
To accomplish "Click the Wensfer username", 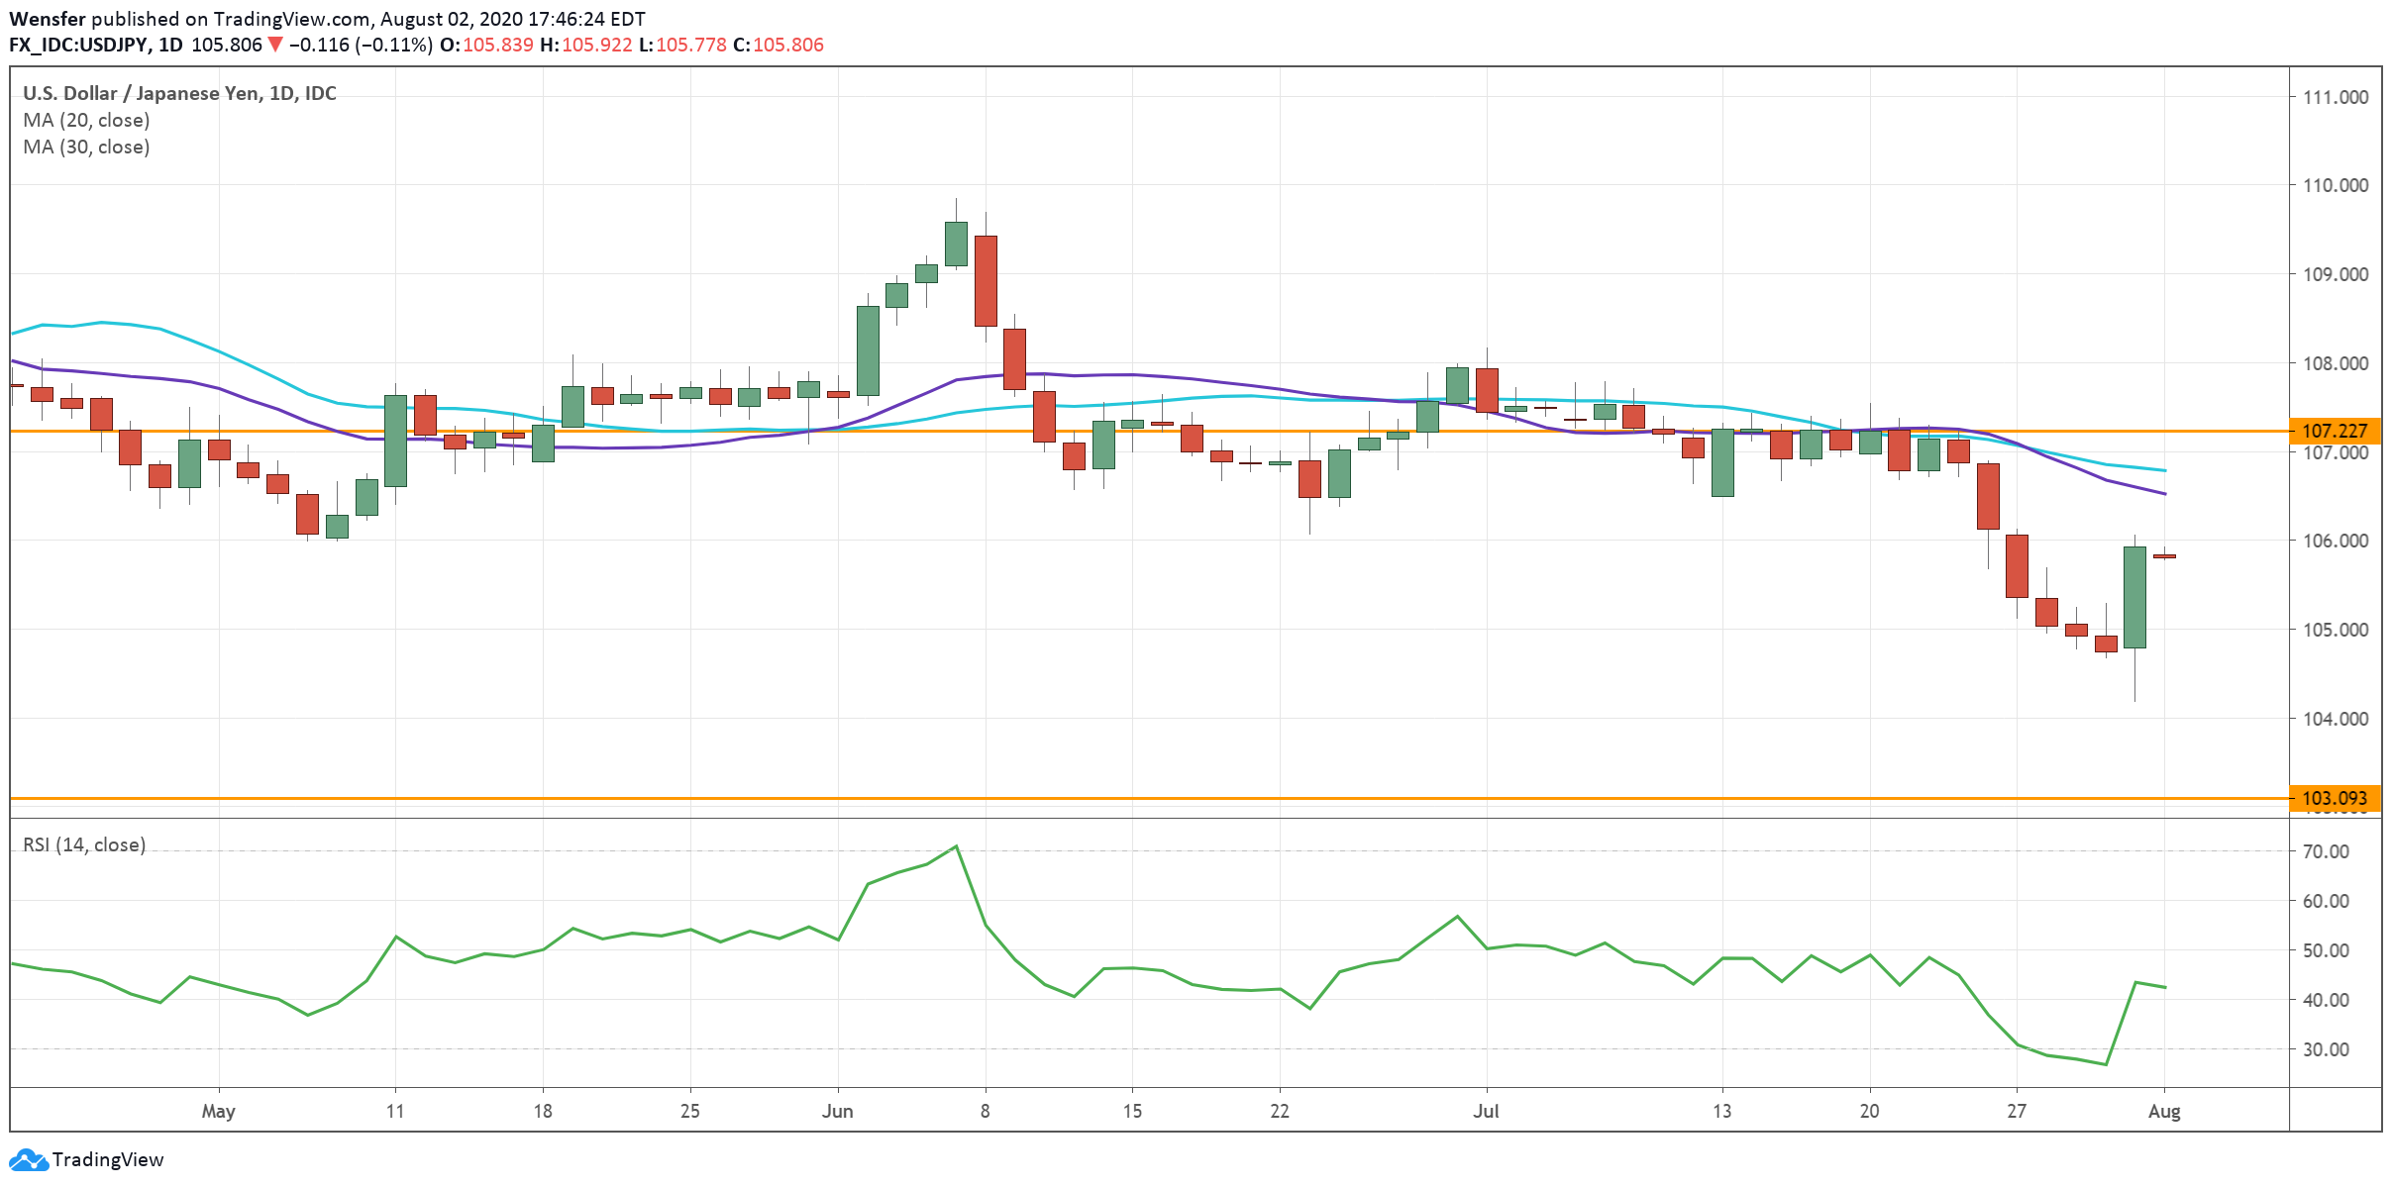I will click(x=47, y=18).
